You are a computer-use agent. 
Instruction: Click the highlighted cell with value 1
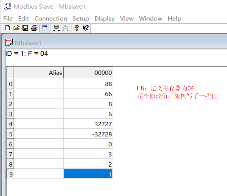click(88, 174)
